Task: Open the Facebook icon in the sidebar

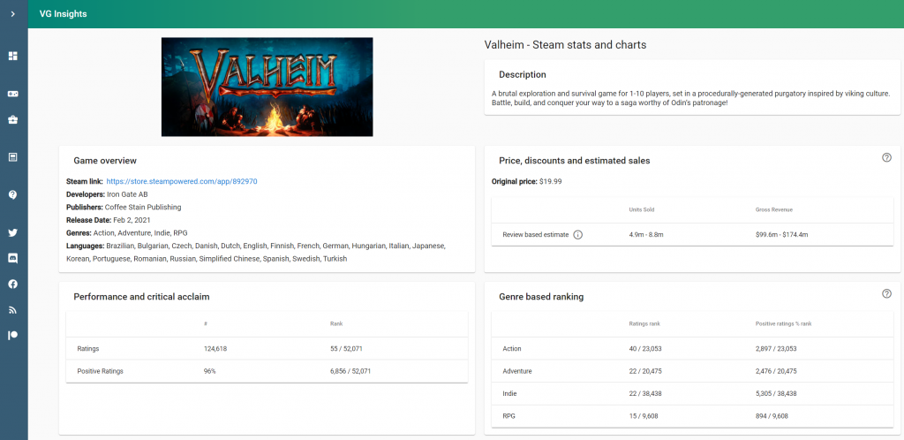Action: 12,284
